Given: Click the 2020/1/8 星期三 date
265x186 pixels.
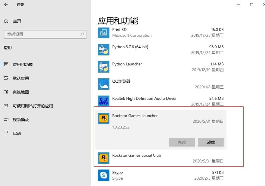Looking at the screenshot, I should (209, 87).
